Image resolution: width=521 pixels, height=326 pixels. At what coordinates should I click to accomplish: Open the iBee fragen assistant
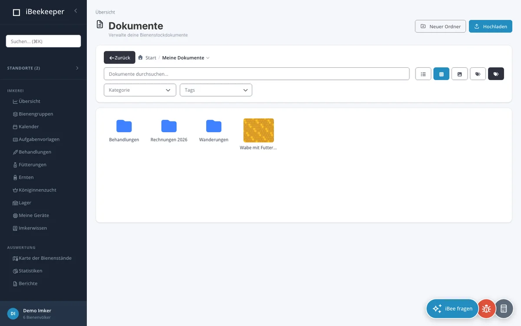point(452,309)
